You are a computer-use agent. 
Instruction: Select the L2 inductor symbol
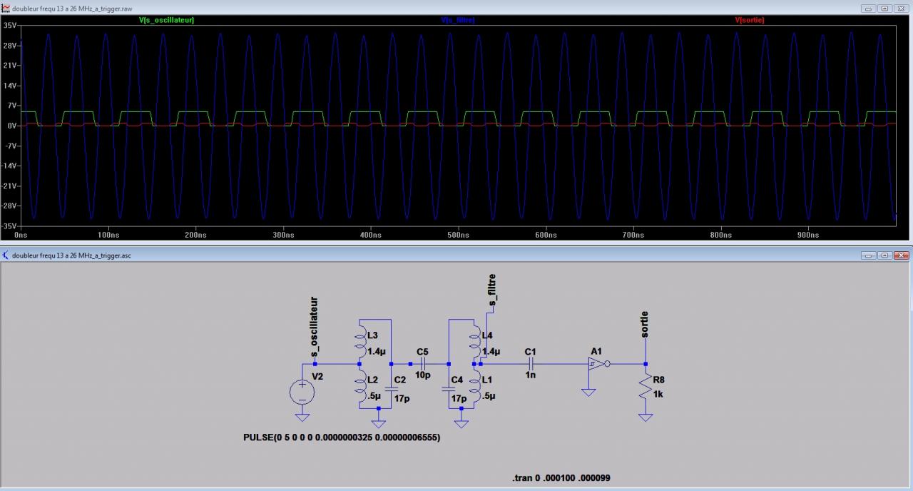pyautogui.click(x=361, y=386)
